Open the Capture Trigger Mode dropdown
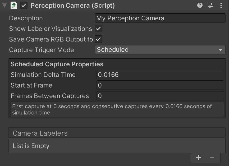Image resolution: width=229 pixels, height=166 pixels. point(160,50)
